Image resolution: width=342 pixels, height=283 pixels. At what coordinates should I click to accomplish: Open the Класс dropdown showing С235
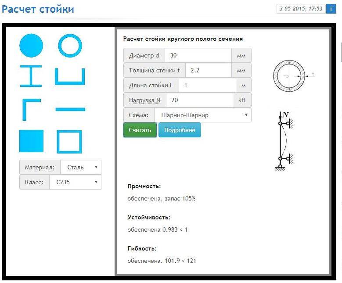coord(75,182)
